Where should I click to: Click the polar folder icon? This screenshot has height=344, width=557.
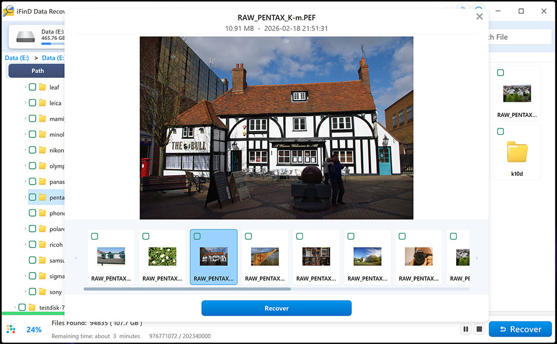pyautogui.click(x=43, y=229)
